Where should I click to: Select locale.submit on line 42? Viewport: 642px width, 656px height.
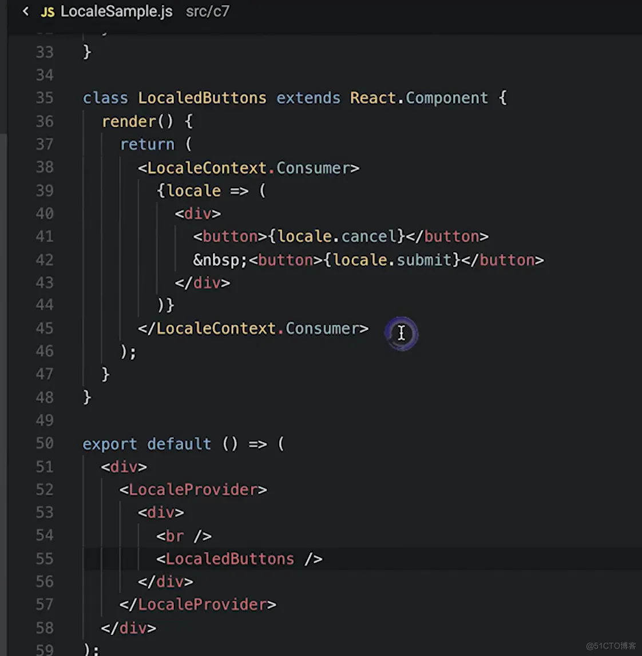(393, 260)
